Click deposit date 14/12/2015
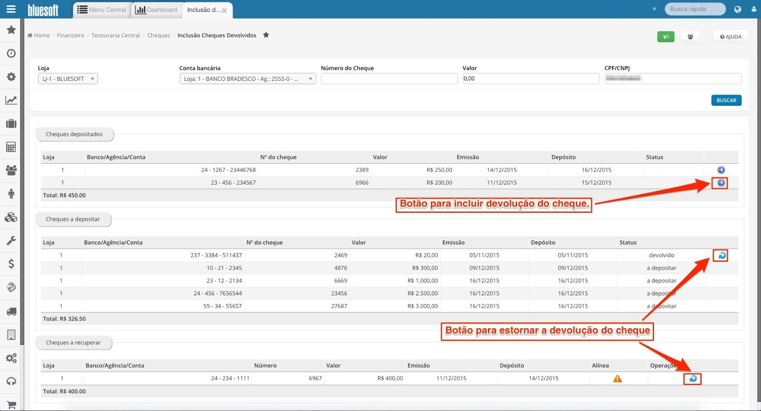The width and height of the screenshot is (761, 411). pyautogui.click(x=544, y=378)
